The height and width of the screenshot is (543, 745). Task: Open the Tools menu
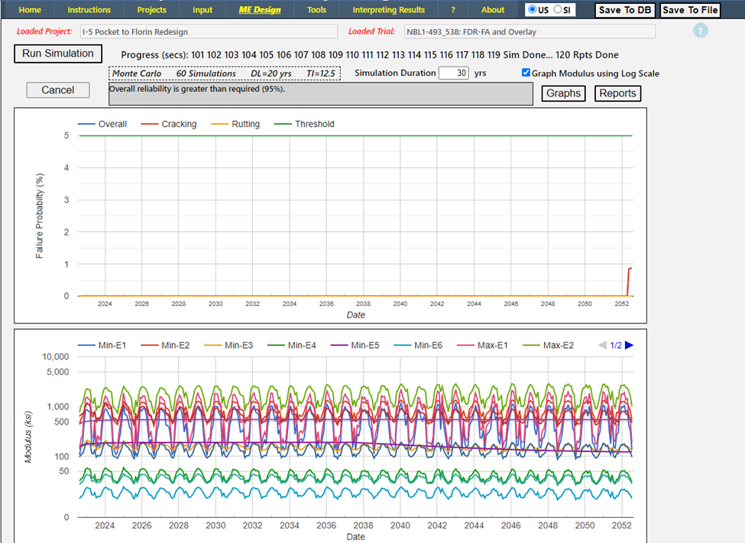tap(316, 10)
